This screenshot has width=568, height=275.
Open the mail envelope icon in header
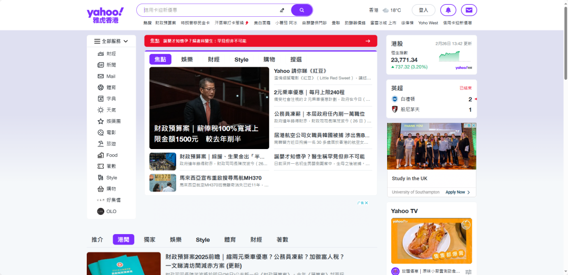469,10
